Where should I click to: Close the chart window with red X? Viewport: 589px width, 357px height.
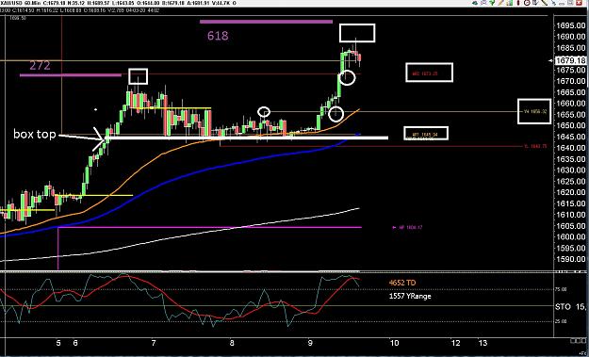(579, 3)
